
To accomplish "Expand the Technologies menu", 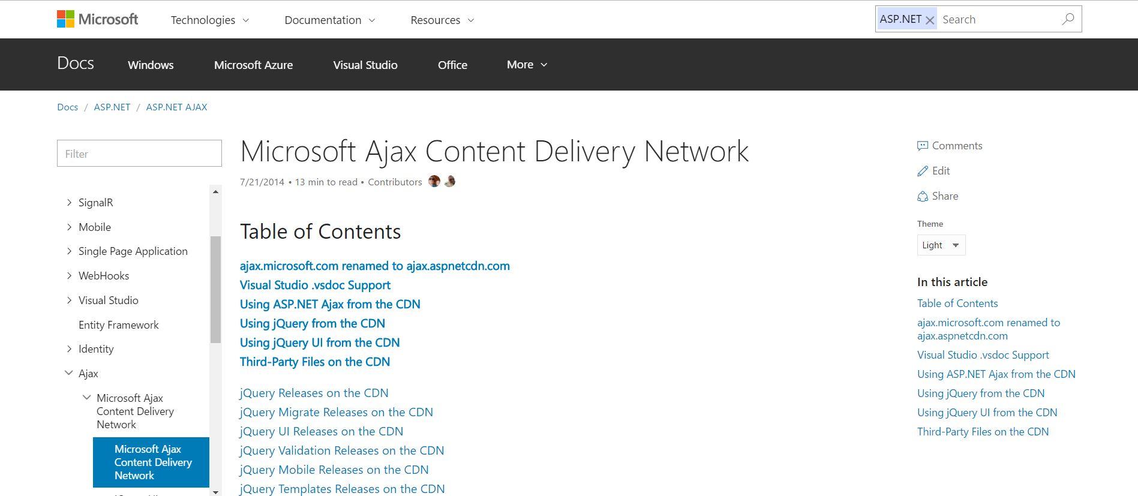I will coord(209,20).
